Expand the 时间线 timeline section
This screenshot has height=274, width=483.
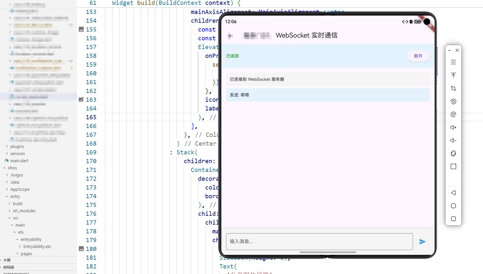(8, 267)
